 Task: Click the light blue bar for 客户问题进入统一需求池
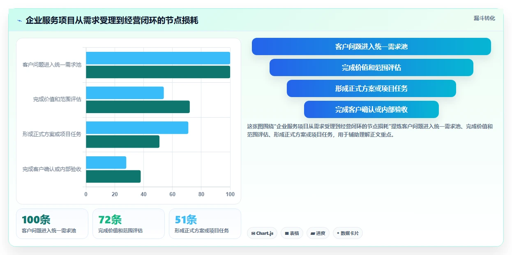[x=158, y=58]
